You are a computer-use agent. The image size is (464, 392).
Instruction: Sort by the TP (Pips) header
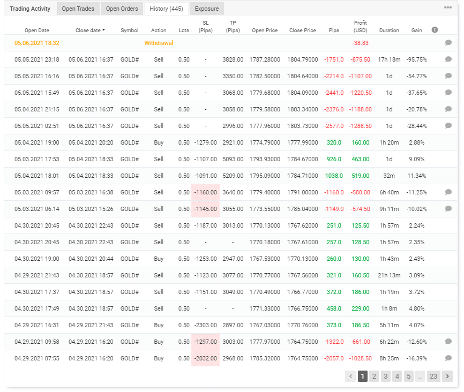(x=233, y=27)
